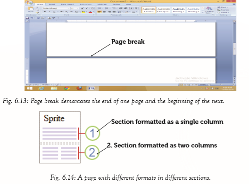Switch to the View tab
Screen dimensions: 249x184
click(128, 4)
